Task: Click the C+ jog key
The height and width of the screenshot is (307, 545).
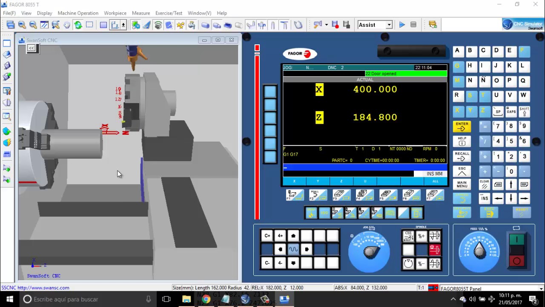Action: point(267,236)
